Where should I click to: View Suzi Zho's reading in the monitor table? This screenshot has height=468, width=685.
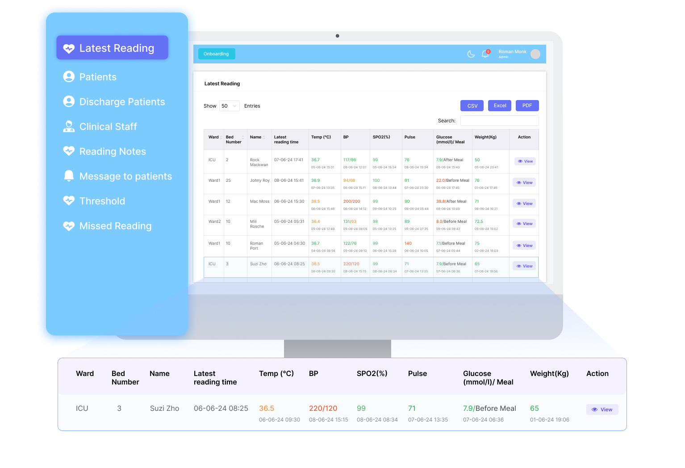point(524,266)
